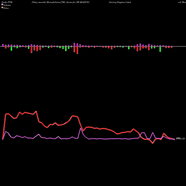Select the Price legend label
Image resolution: width=186 pixels, height=186 pixels.
6,8
